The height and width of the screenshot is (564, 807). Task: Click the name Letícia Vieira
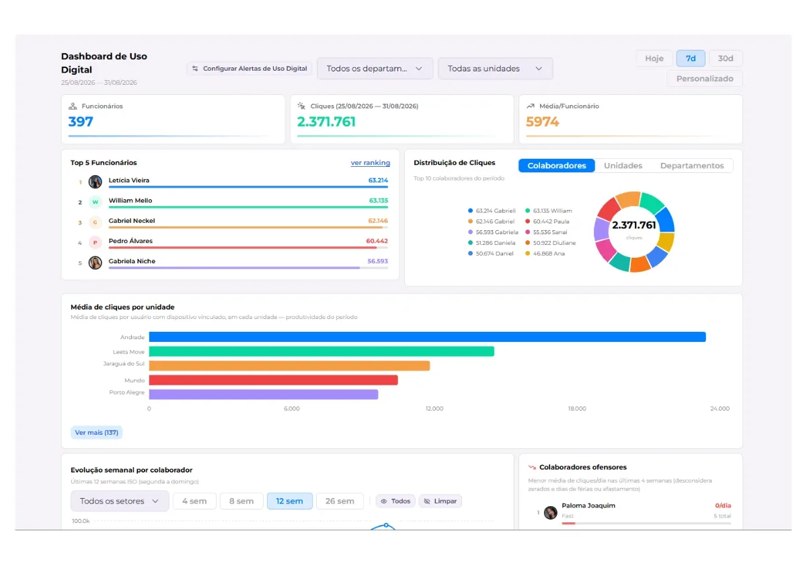[x=129, y=180]
